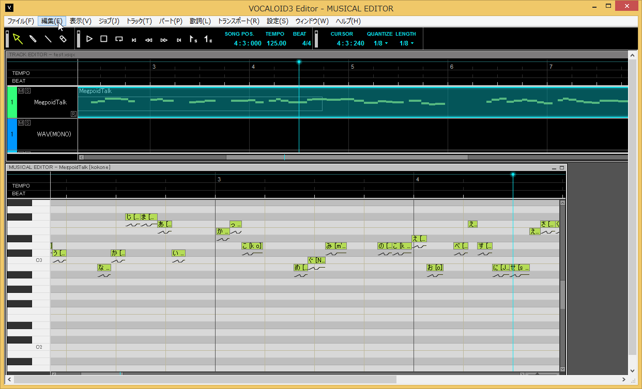642x389 pixels.
Task: Mute the MegpoidTalk track
Action: [x=21, y=90]
